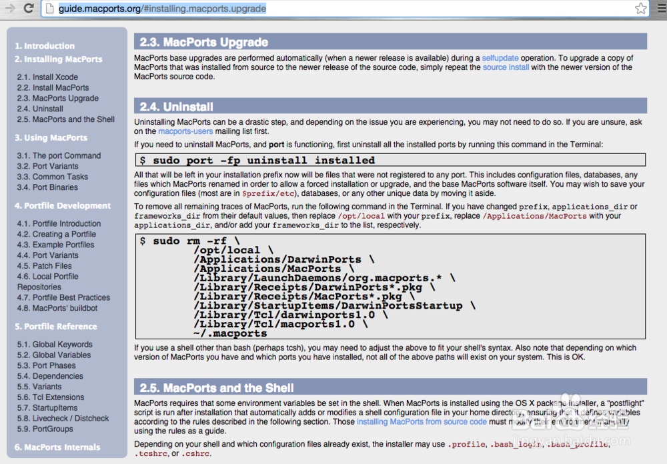The width and height of the screenshot is (667, 464).
Task: Click the /opt/local \ line in code block
Action: (233, 250)
